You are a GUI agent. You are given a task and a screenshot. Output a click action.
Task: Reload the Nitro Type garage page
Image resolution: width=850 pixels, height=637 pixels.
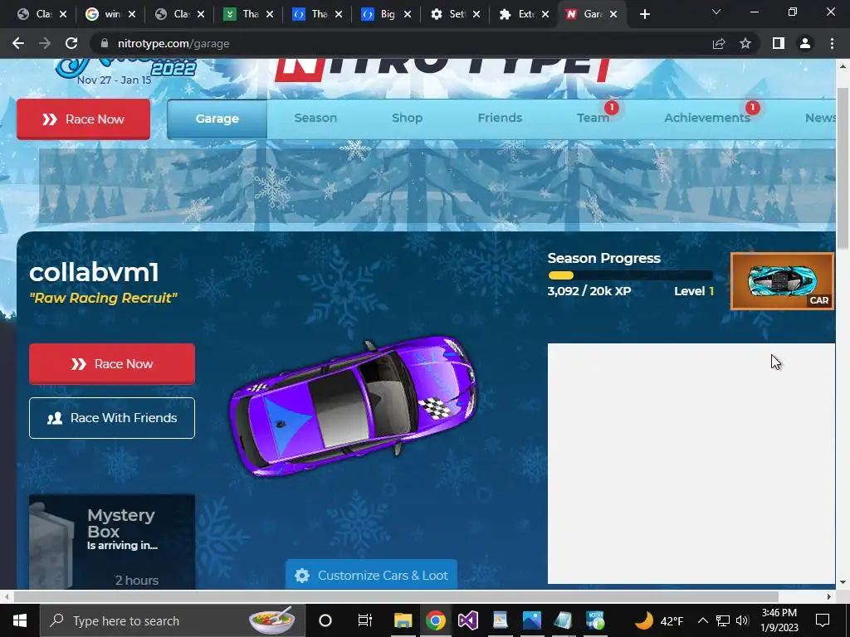point(71,43)
